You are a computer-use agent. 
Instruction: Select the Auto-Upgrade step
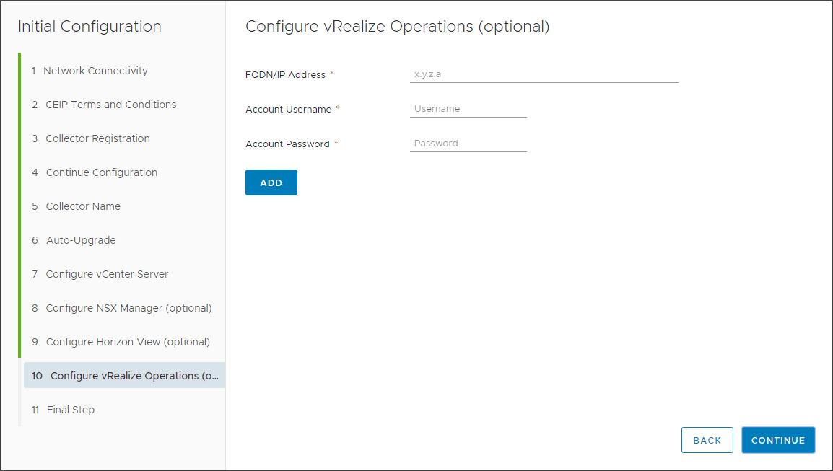[81, 240]
